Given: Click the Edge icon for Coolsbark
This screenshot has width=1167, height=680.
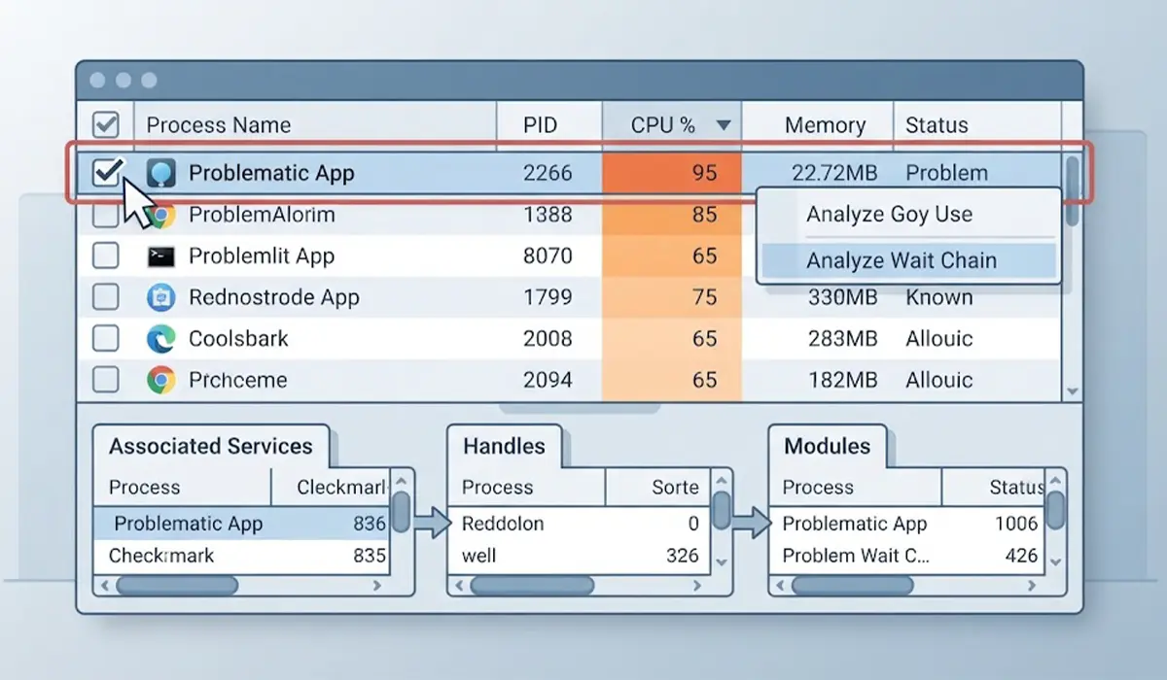Looking at the screenshot, I should click(x=160, y=338).
